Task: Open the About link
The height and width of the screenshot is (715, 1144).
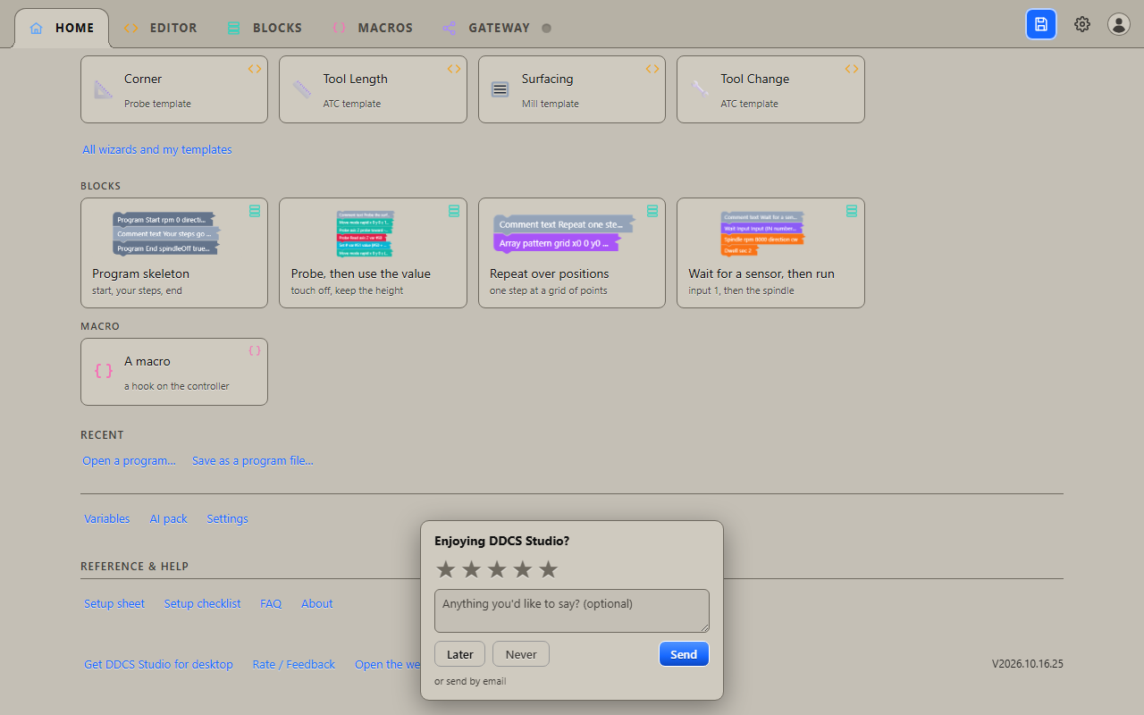Action: click(317, 603)
